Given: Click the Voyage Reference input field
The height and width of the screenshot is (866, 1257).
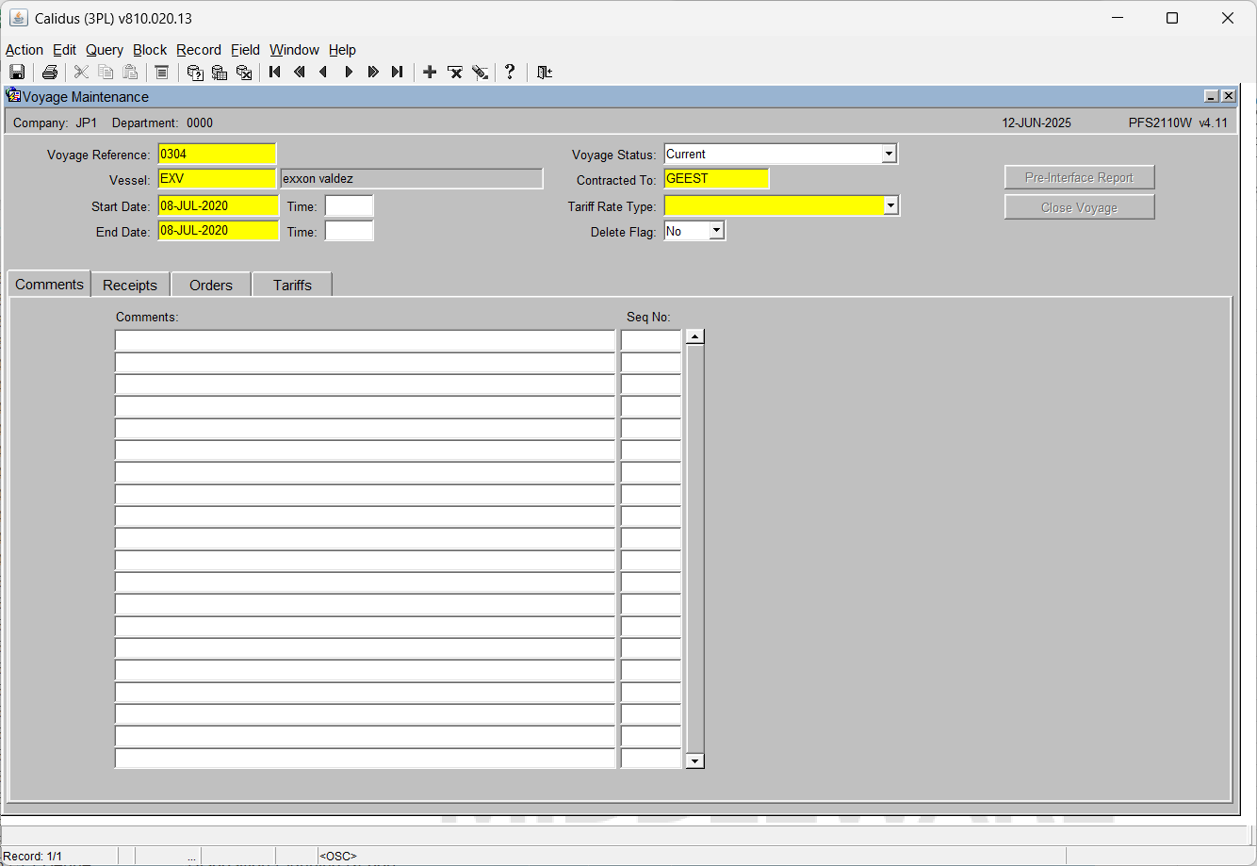Looking at the screenshot, I should (x=217, y=154).
